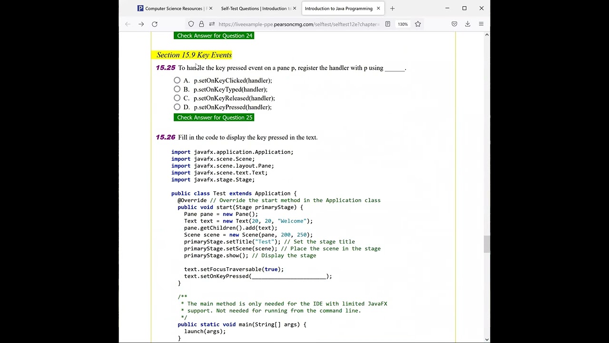Close the Introduction to Java Programming tab
The image size is (609, 343).
tap(378, 8)
